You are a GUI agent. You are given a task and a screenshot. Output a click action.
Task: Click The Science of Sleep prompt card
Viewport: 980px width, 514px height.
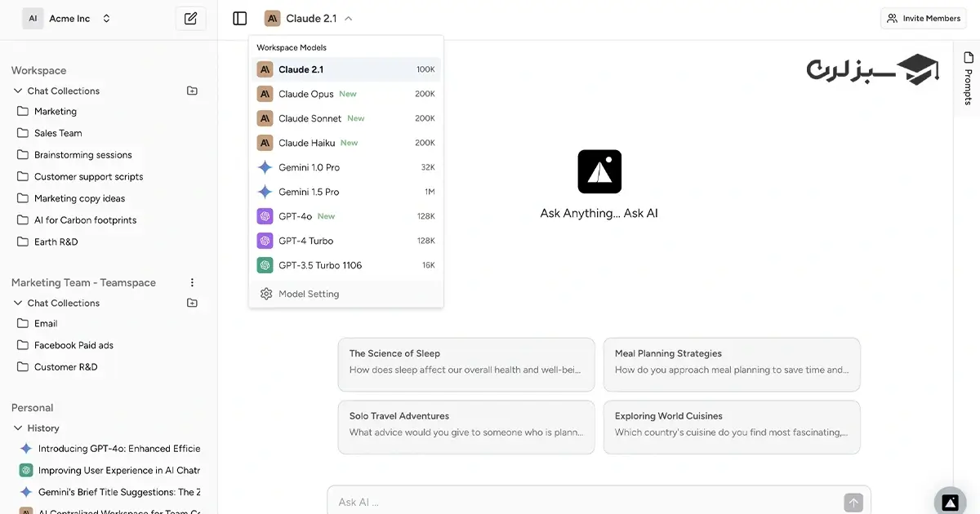pos(466,364)
